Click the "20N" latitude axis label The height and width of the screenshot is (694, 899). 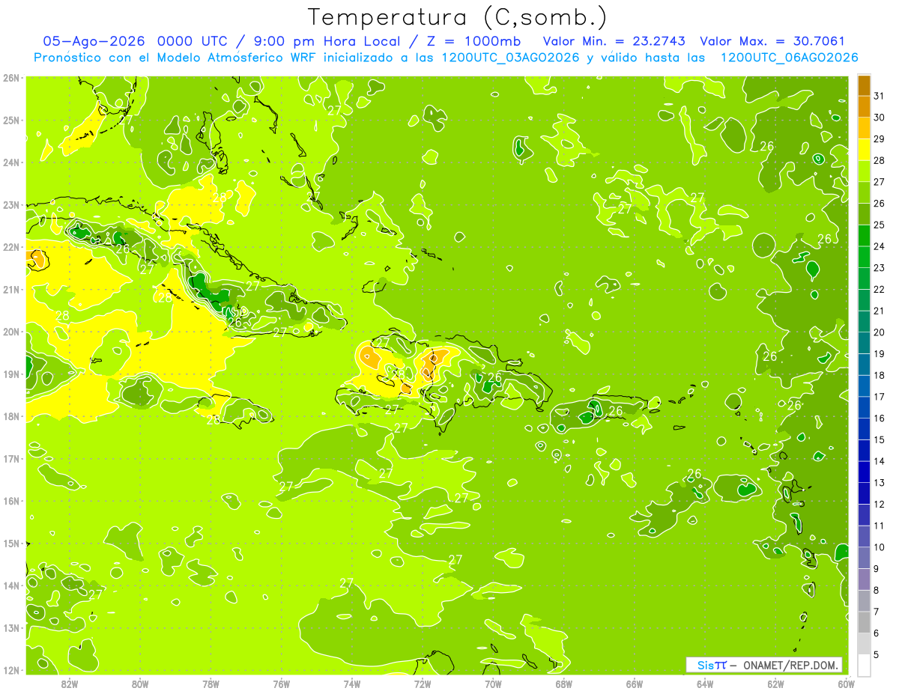tap(12, 332)
